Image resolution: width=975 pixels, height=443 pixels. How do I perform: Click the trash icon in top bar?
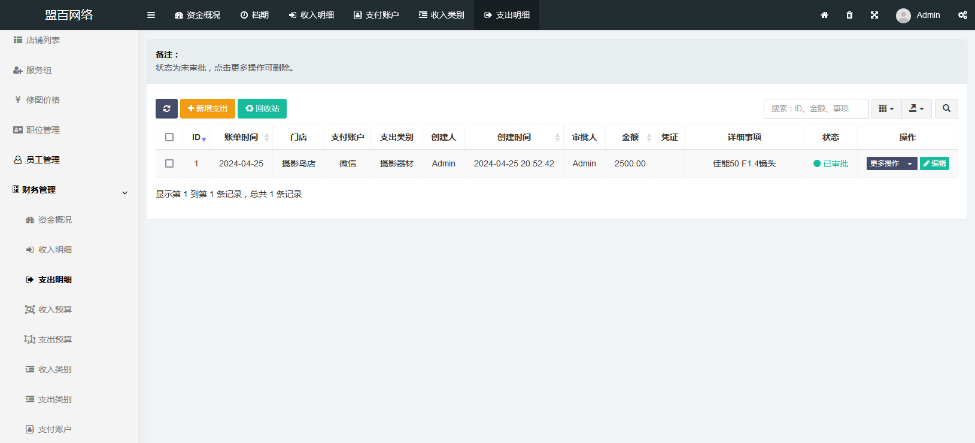coord(849,15)
